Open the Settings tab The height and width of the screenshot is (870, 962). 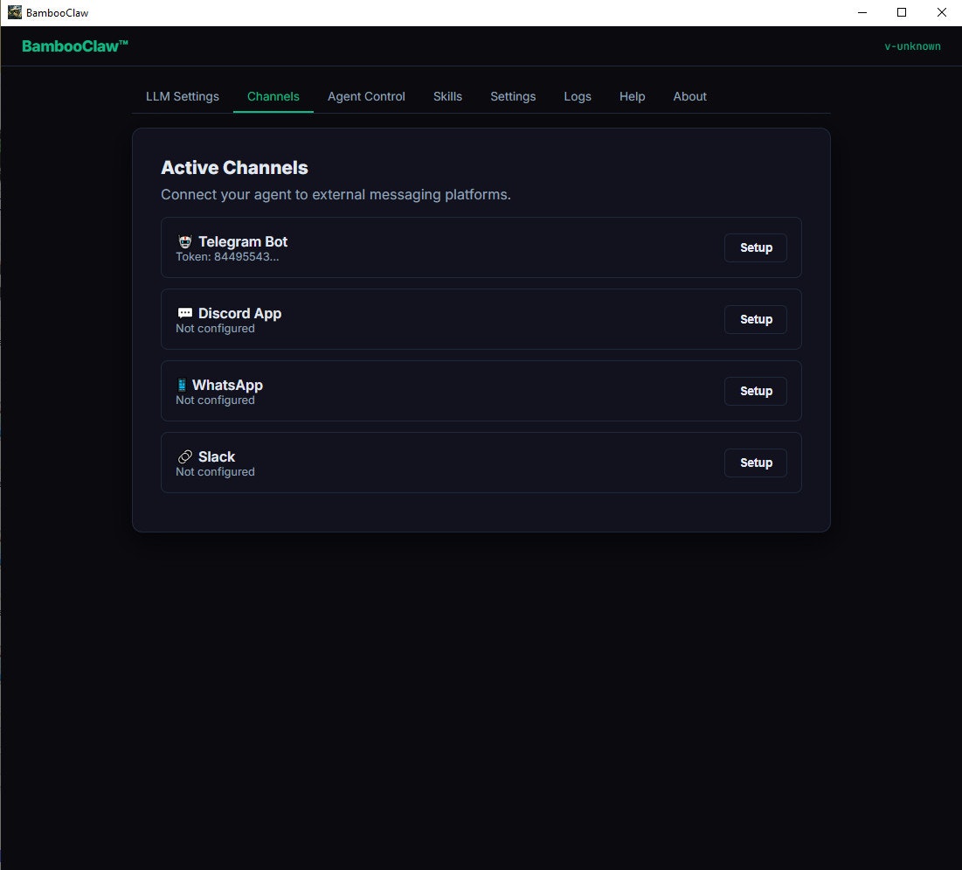(513, 96)
